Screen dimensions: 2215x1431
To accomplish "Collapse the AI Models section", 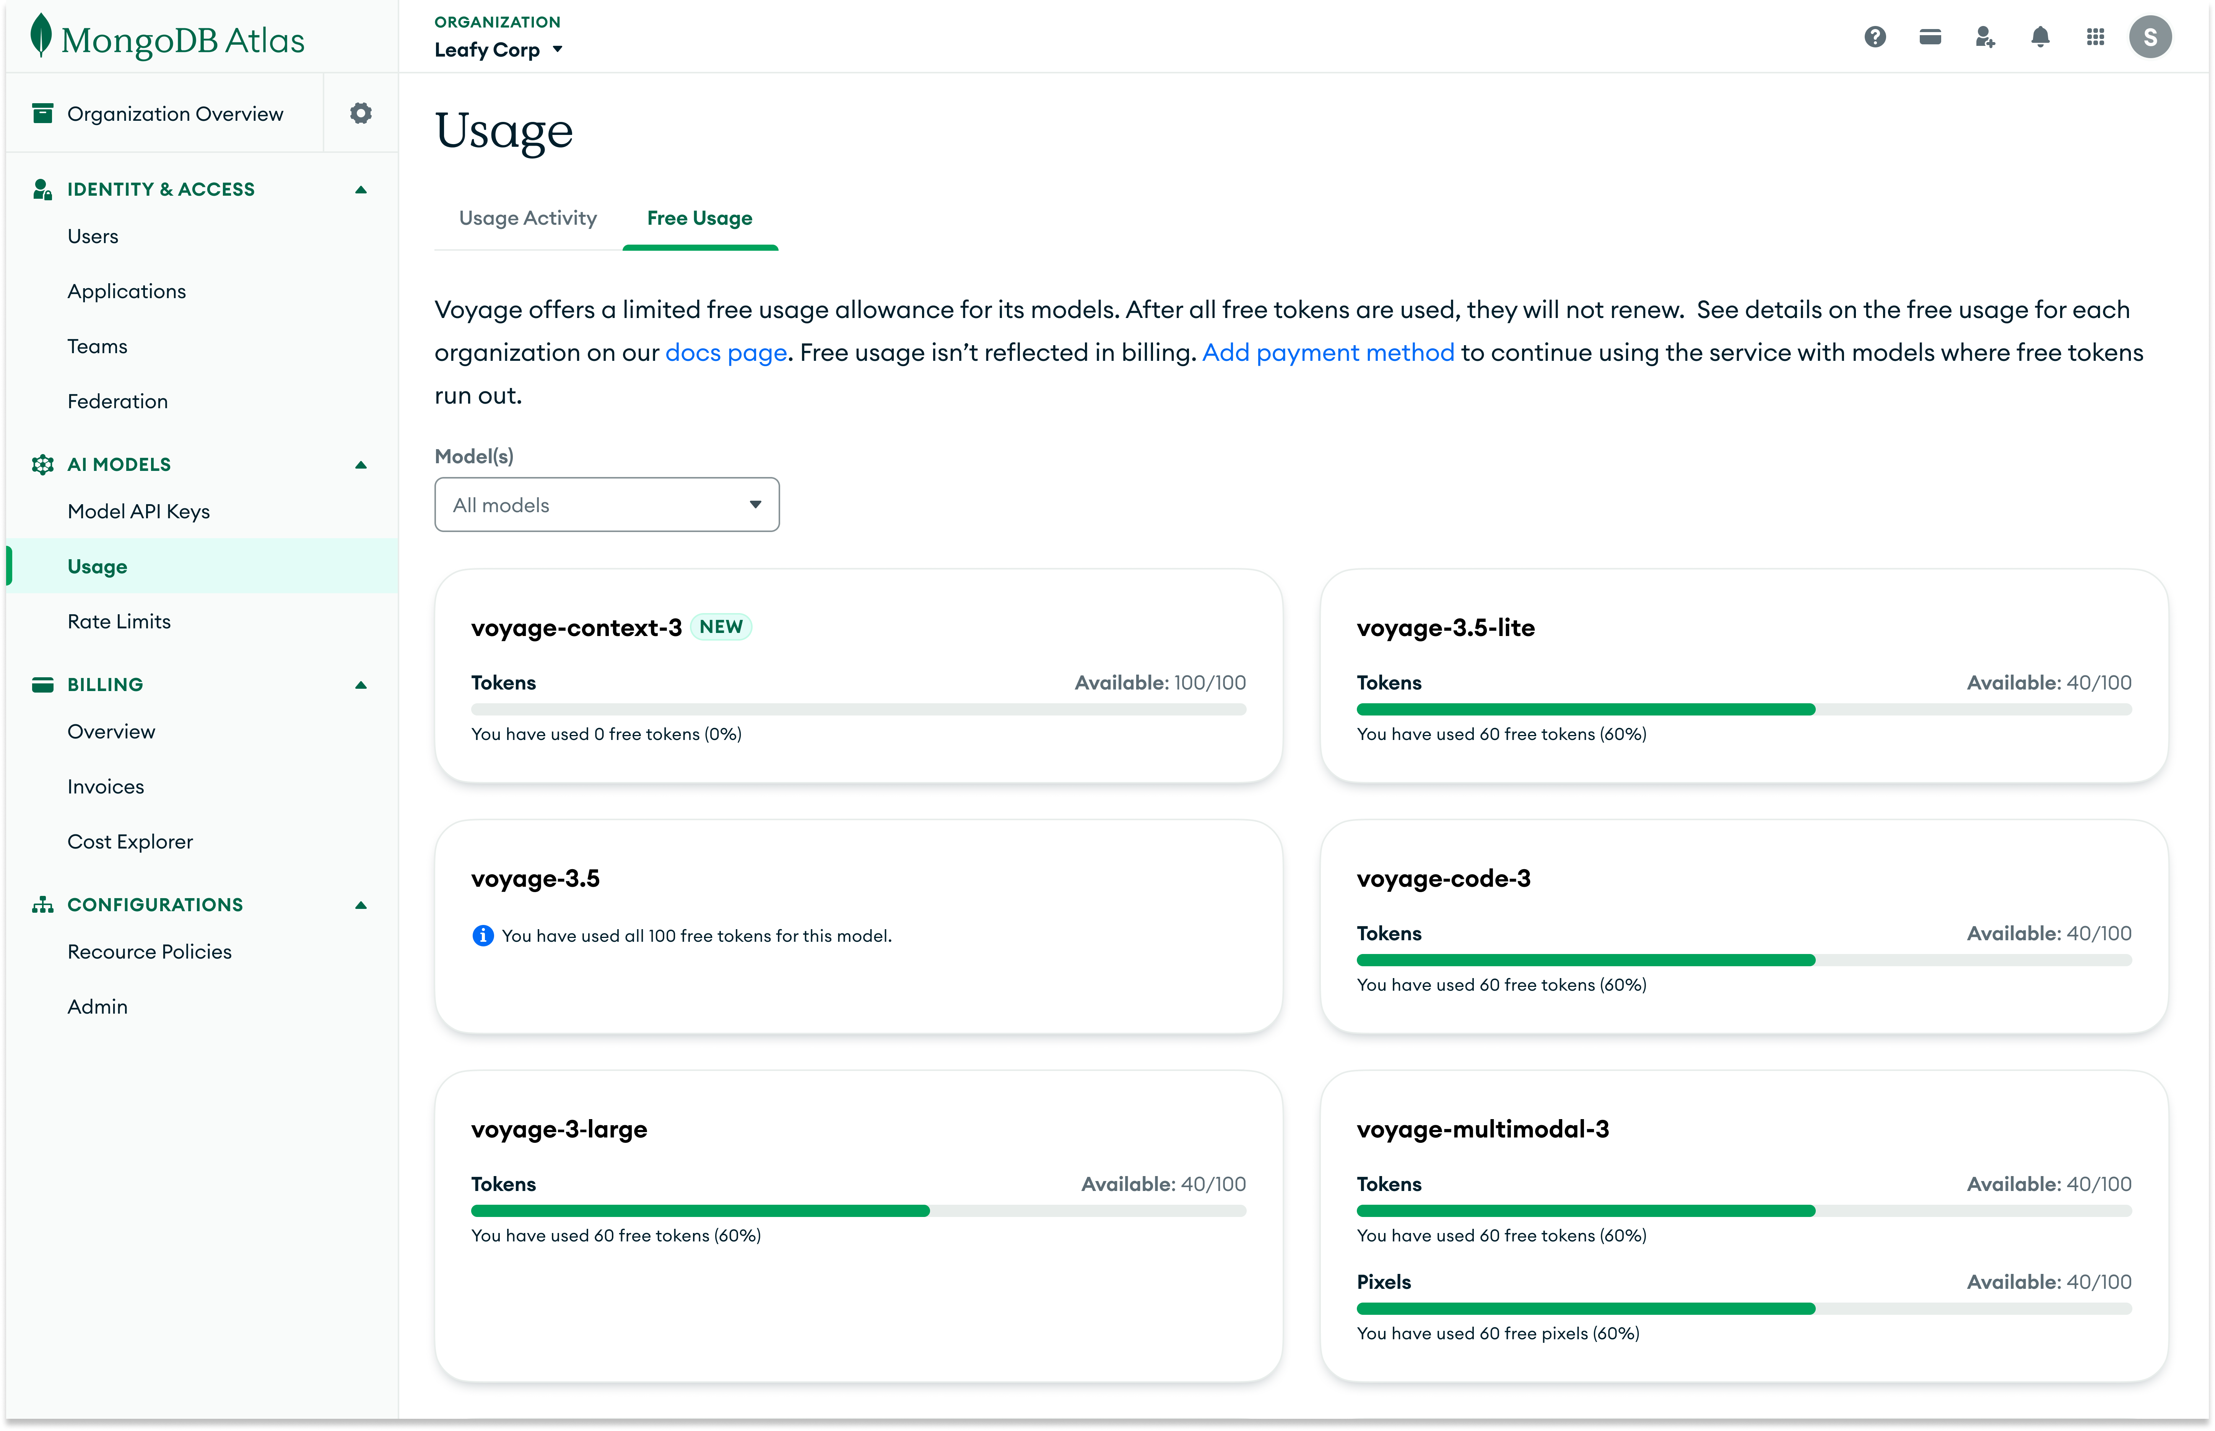I will [361, 465].
